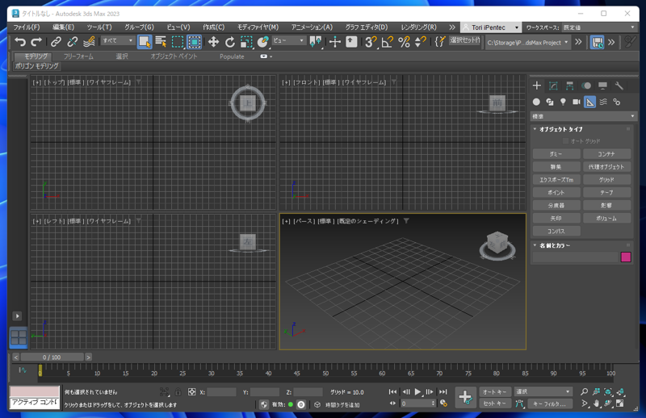Open モディファイヤ(M) menu
This screenshot has height=418, width=646.
[x=258, y=27]
